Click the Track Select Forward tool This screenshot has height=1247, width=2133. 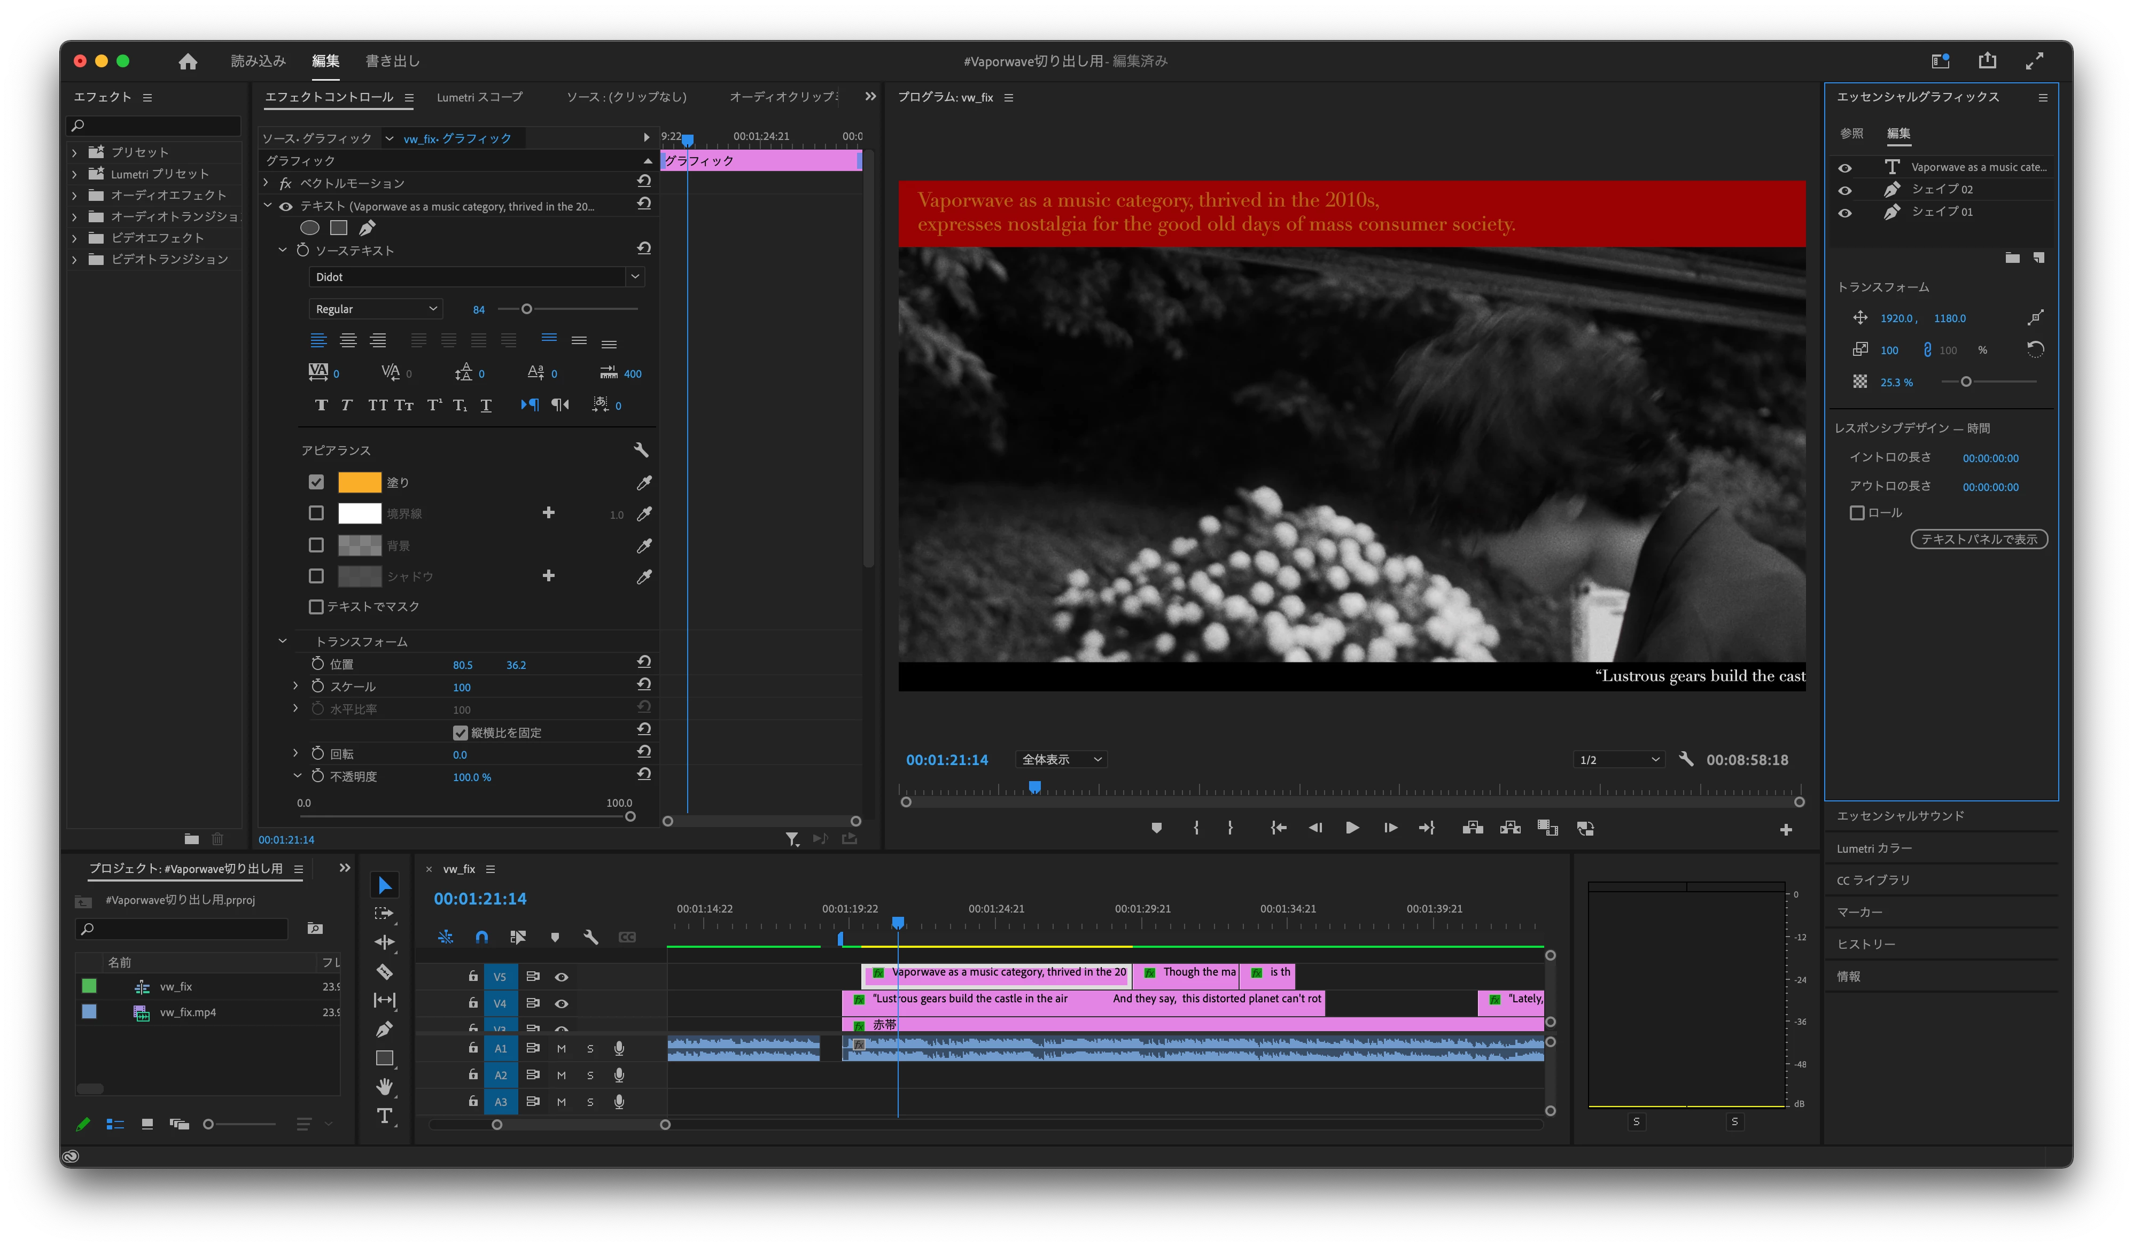[x=384, y=914]
